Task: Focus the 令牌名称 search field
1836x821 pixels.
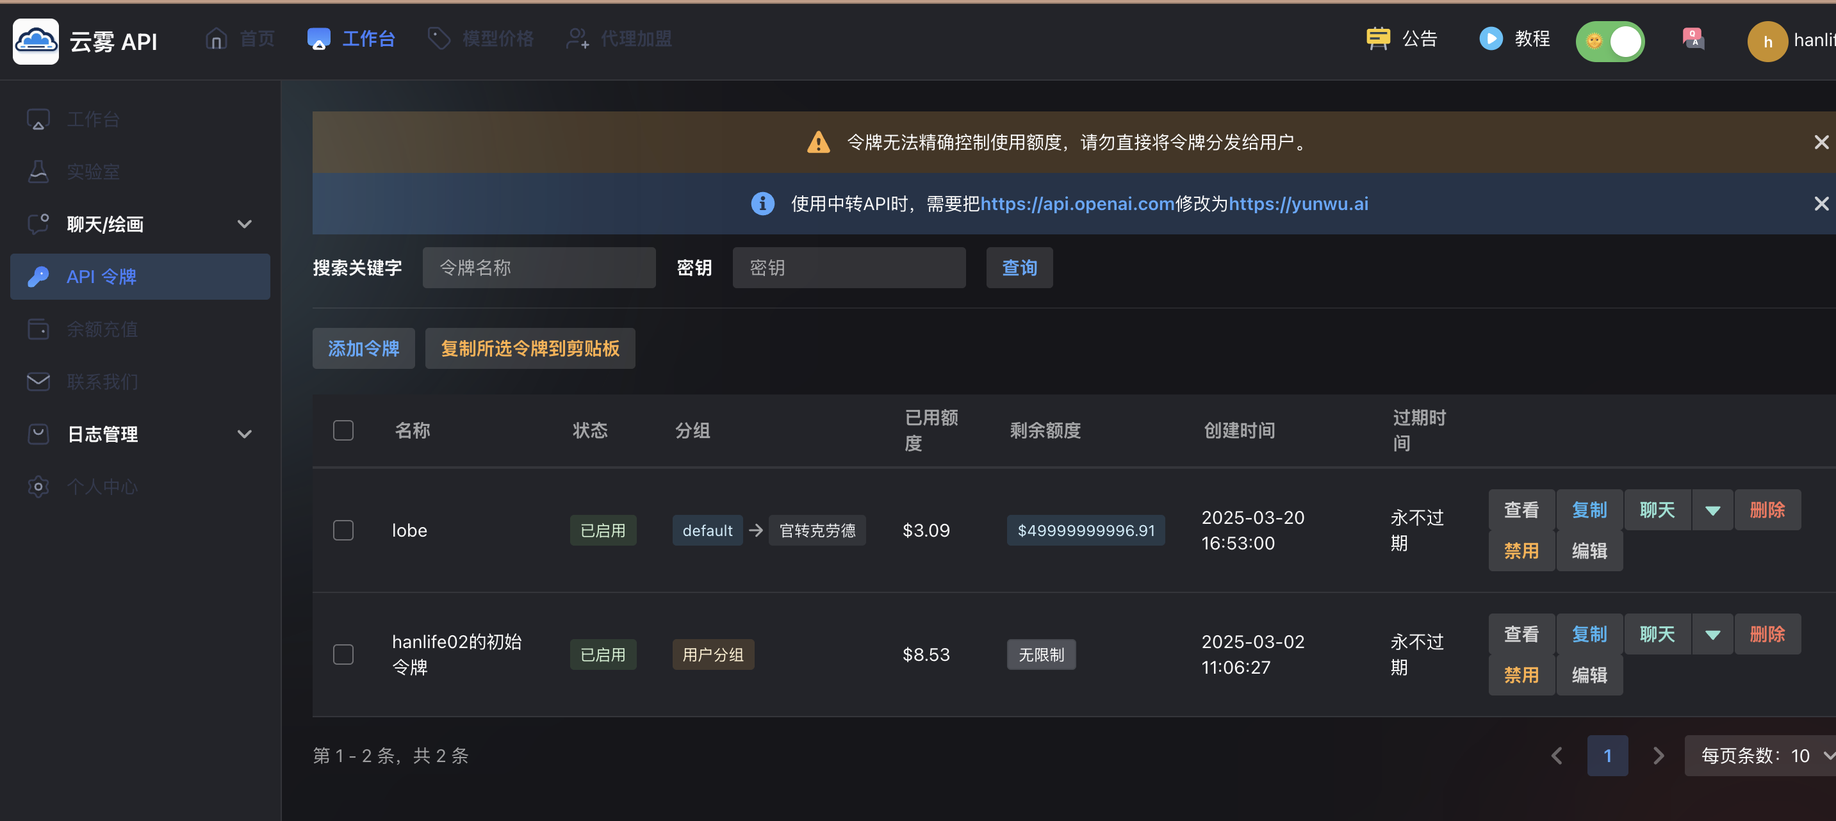Action: coord(538,268)
